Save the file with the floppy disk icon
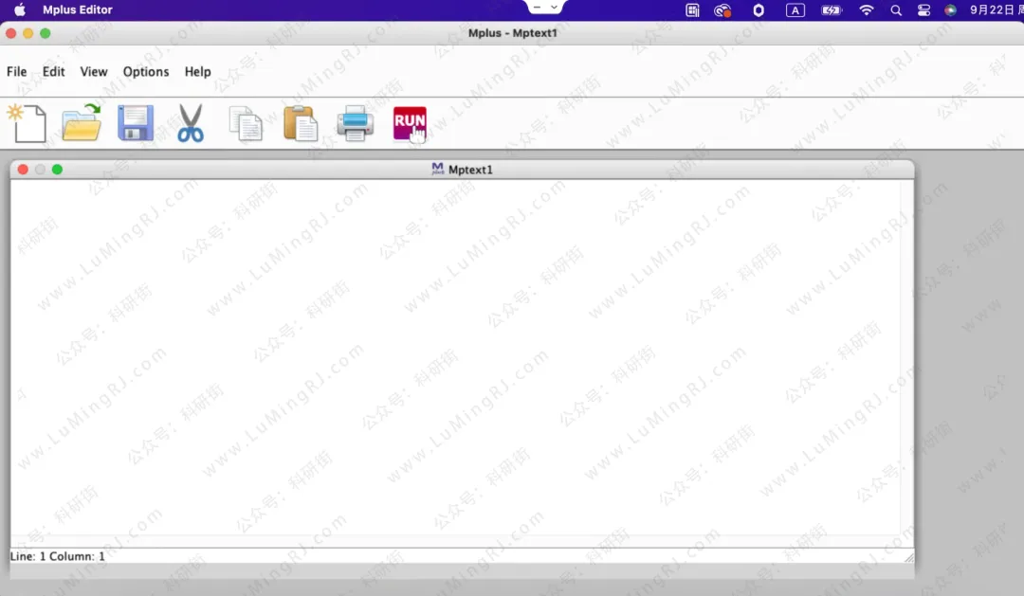The width and height of the screenshot is (1024, 596). [x=136, y=123]
